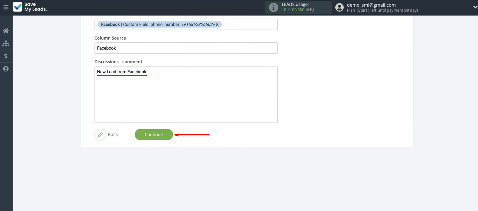The height and width of the screenshot is (211, 478).
Task: Click the Back link
Action: pos(113,135)
